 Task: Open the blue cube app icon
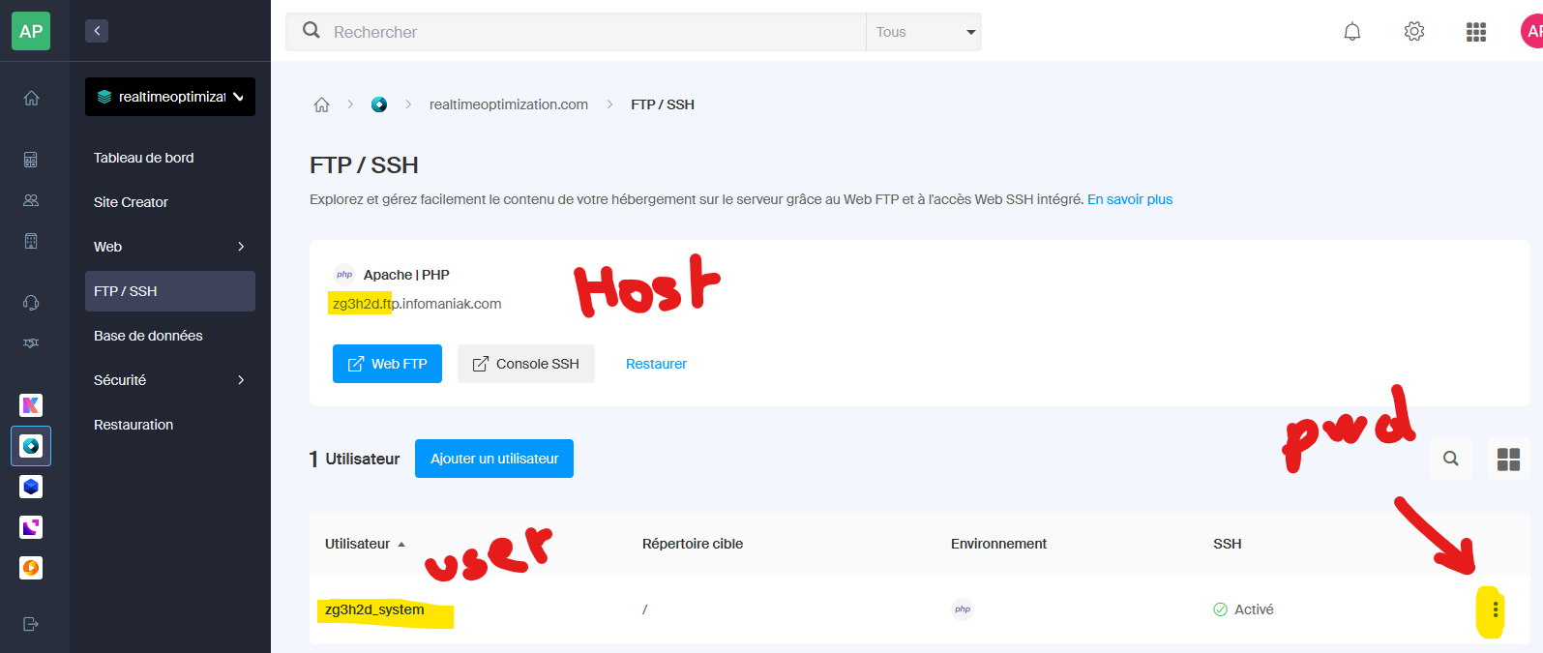(31, 487)
